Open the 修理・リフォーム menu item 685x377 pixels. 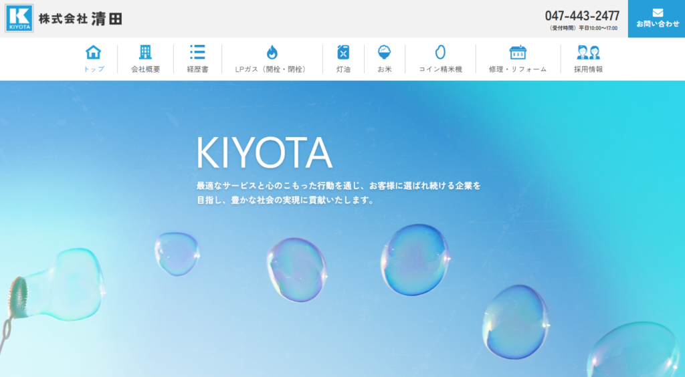(518, 69)
